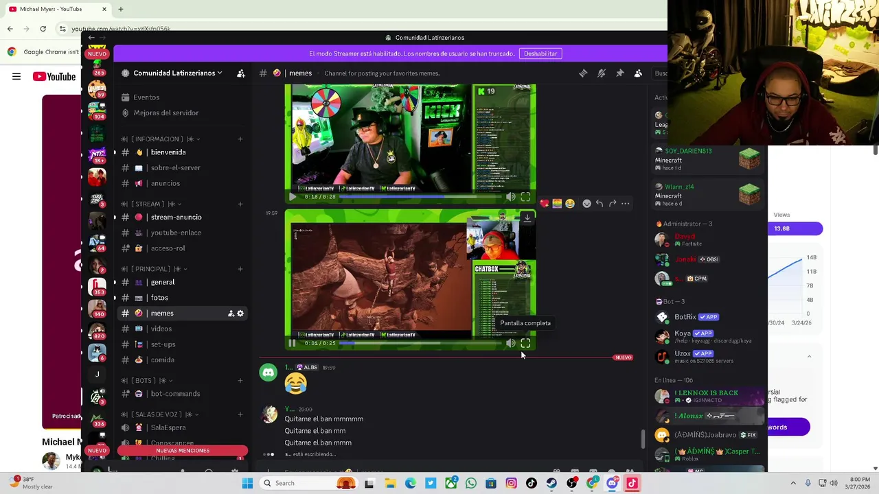Mute the first video volume icon

(x=510, y=197)
